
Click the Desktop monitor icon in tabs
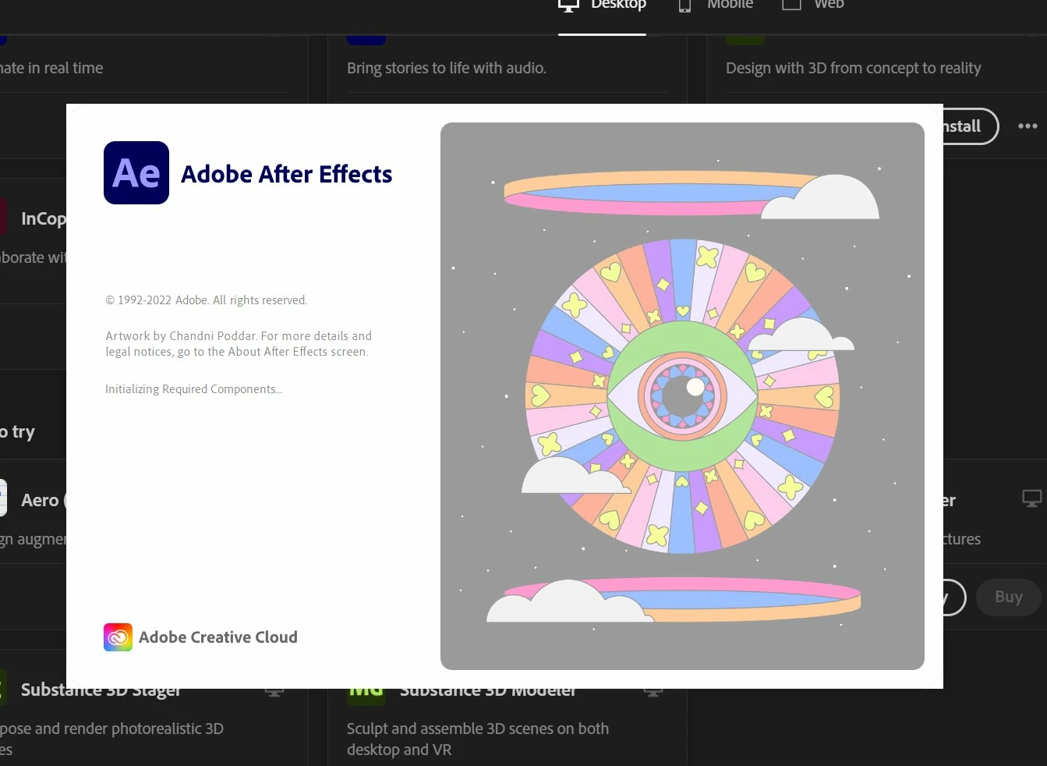(x=569, y=5)
